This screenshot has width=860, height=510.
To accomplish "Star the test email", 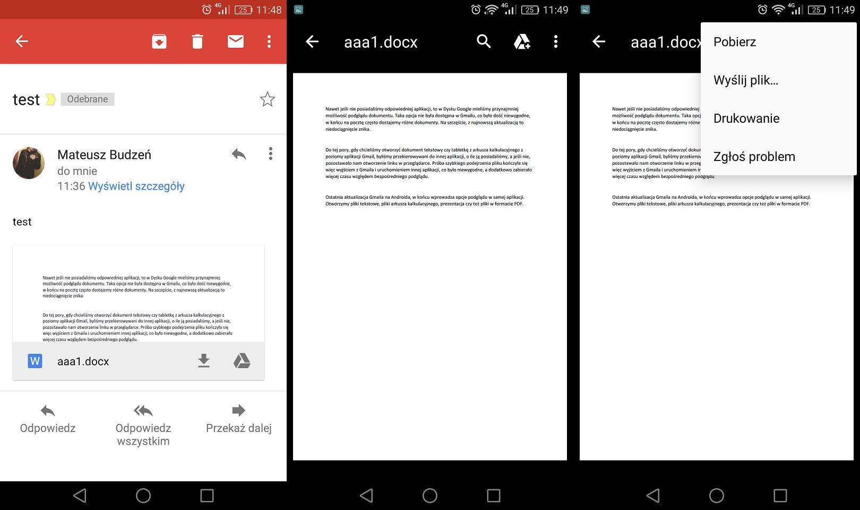I will 268,99.
